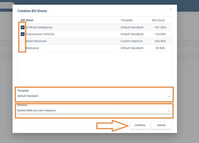Image resolution: width=199 pixels, height=143 pixels.
Task: Uncheck the Artificial Intelligence checkbox
Action: point(23,27)
